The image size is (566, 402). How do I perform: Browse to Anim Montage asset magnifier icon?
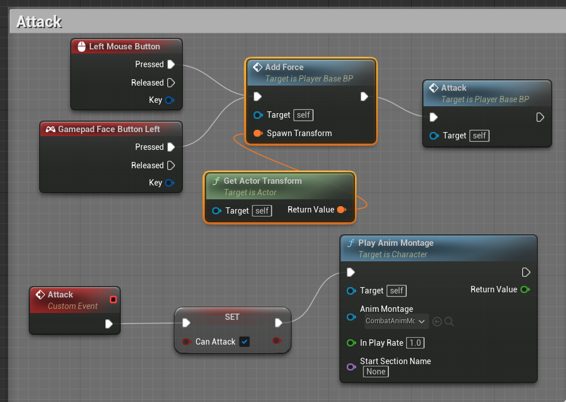click(449, 322)
